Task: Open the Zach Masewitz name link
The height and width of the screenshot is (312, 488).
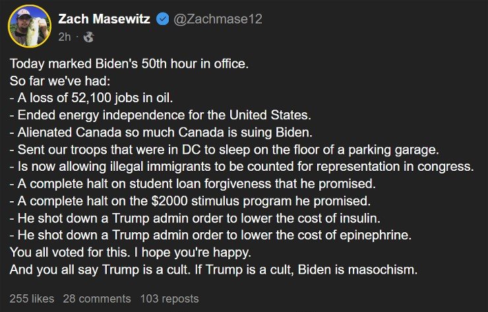Action: [x=104, y=19]
